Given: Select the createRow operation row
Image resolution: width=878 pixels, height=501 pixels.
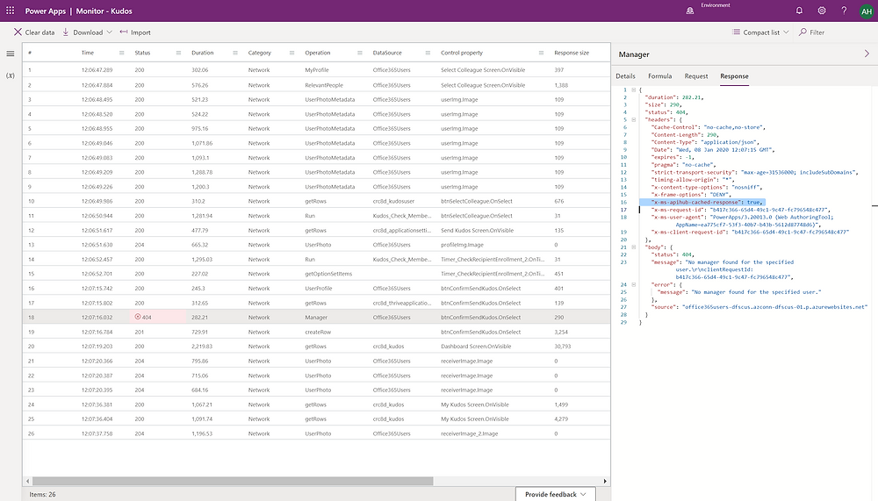Looking at the screenshot, I should click(x=316, y=332).
